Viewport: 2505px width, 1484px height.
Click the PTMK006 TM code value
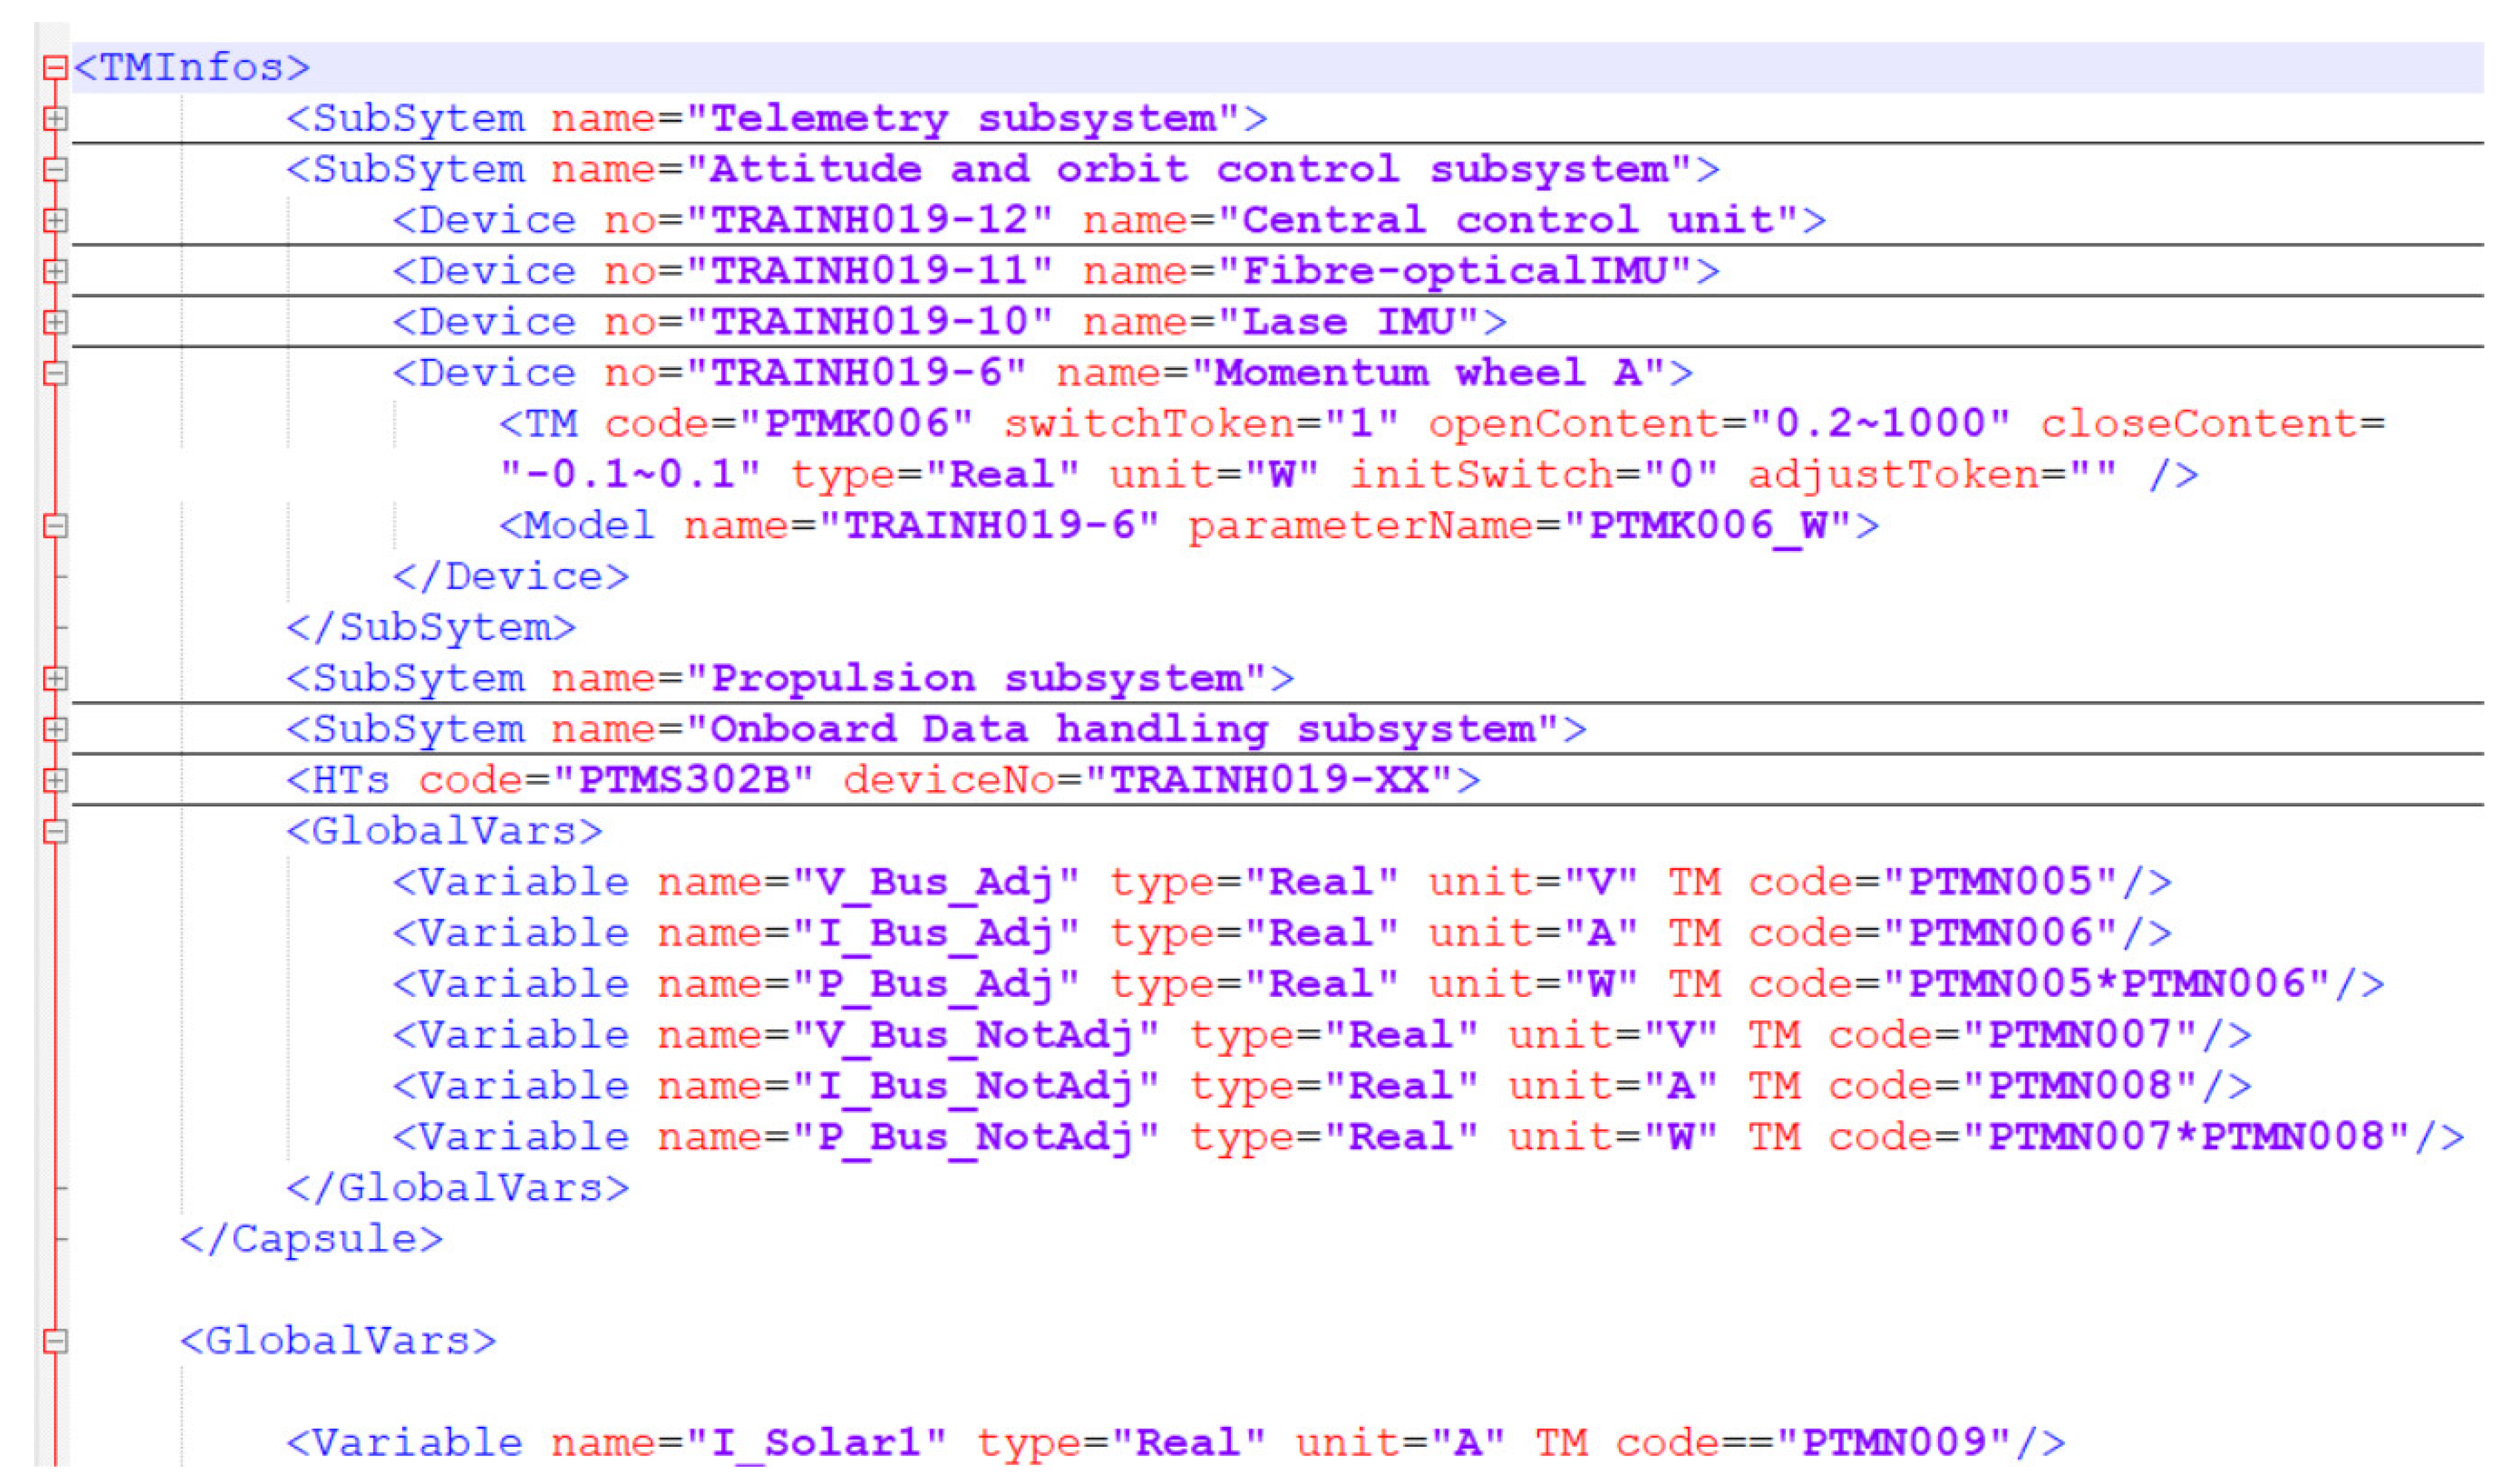pos(856,424)
